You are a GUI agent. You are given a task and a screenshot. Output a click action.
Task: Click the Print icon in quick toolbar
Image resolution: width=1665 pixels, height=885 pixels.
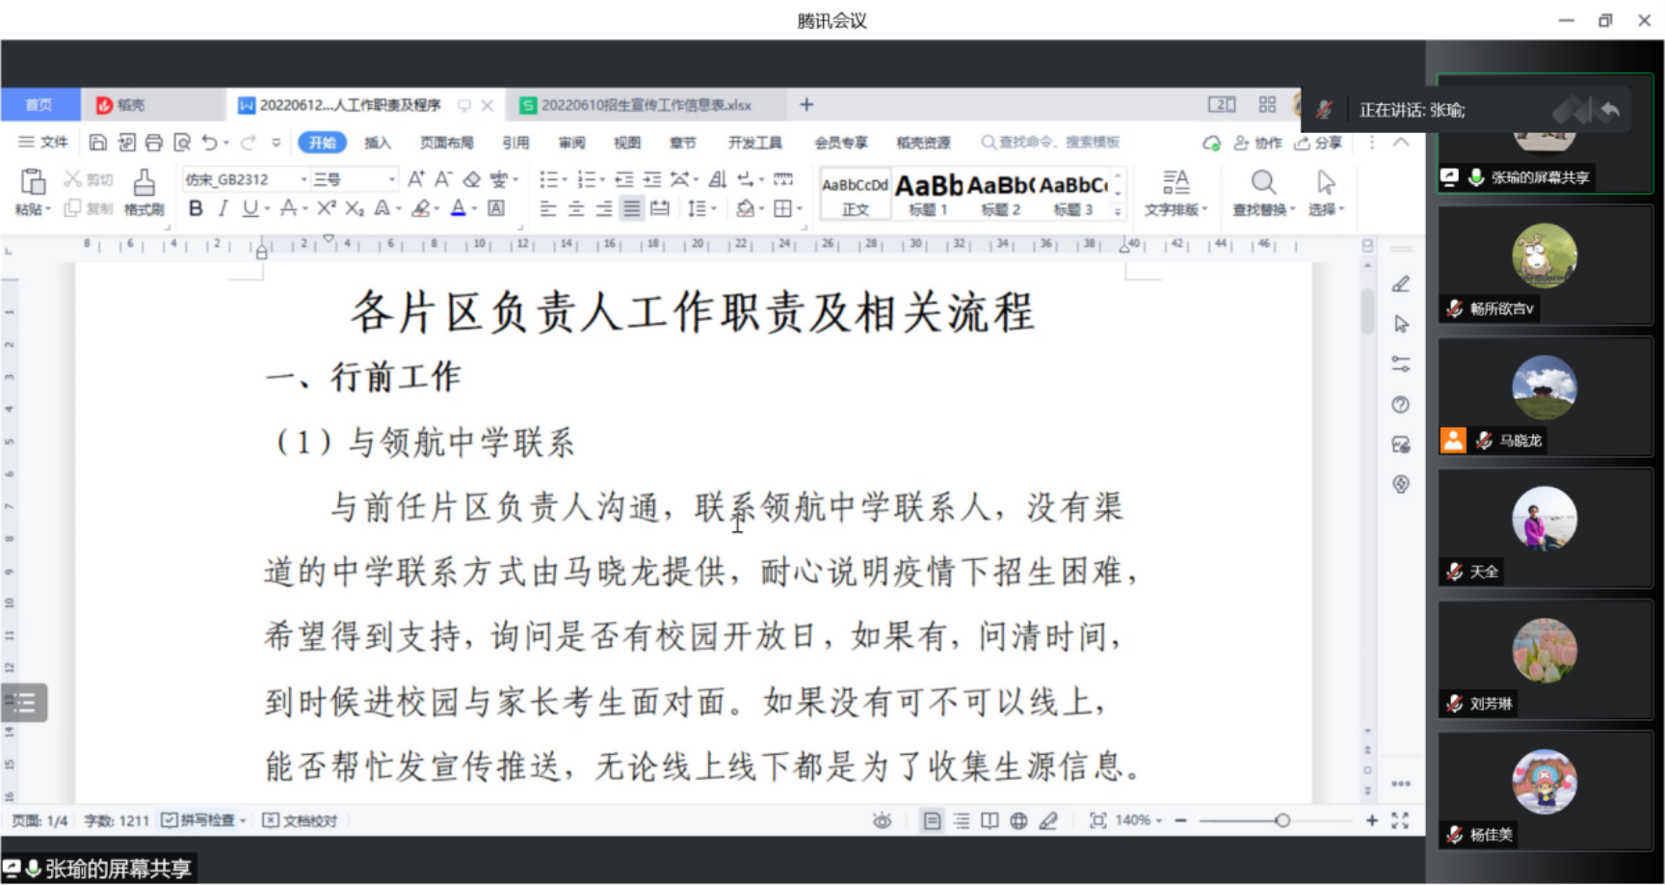tap(154, 143)
